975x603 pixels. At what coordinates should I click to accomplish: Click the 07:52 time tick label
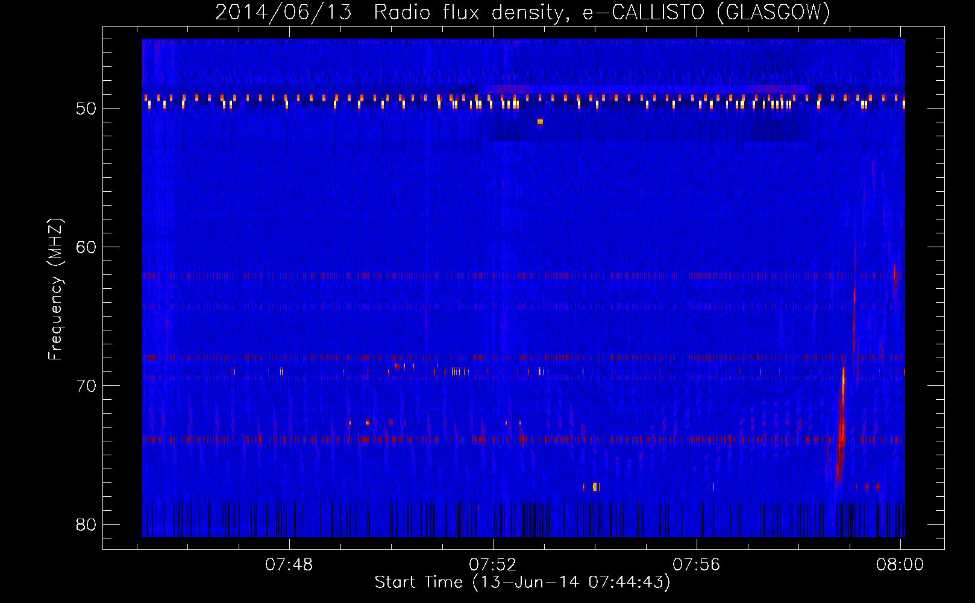click(493, 565)
